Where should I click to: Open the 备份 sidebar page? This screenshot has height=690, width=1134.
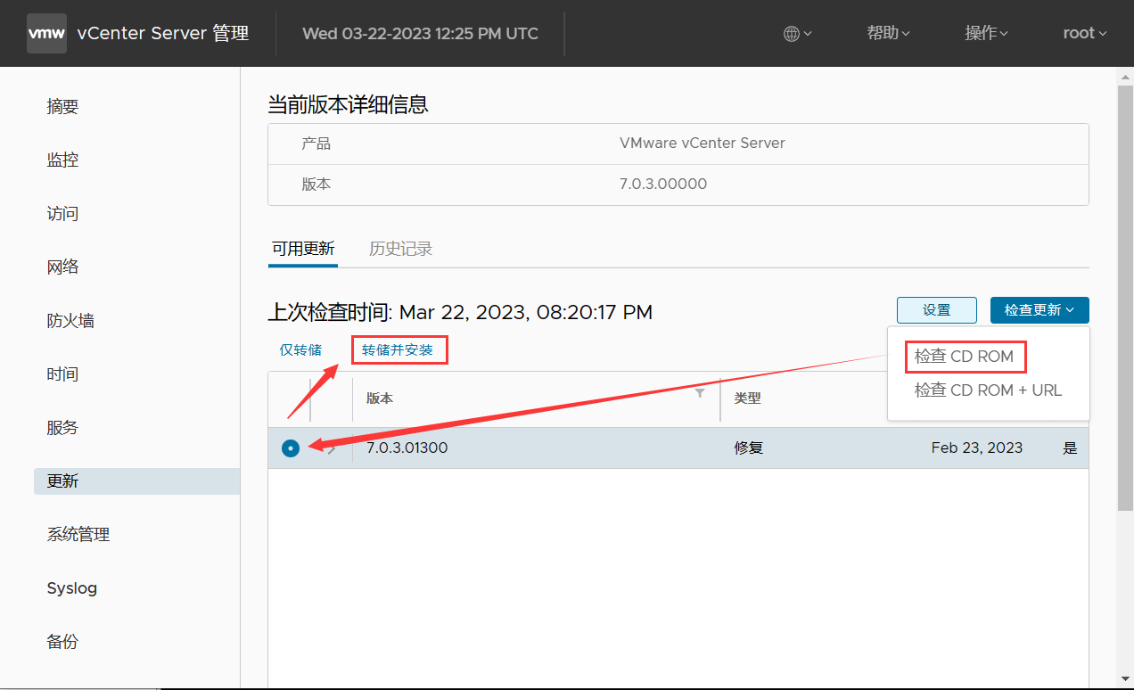62,641
